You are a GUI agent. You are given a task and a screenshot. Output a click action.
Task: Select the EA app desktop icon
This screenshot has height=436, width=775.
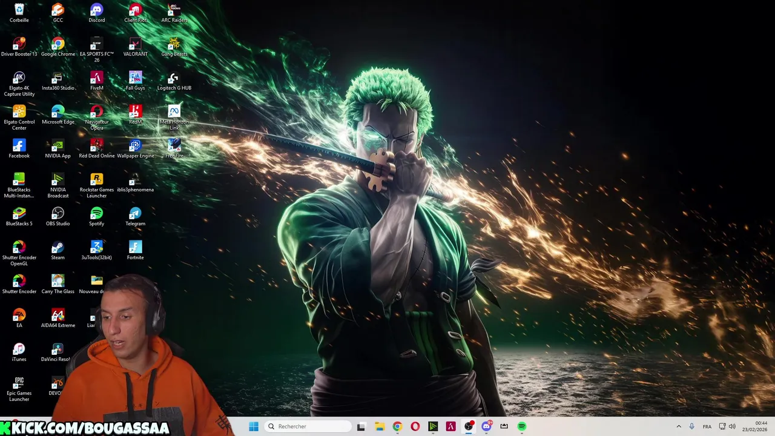(19, 319)
